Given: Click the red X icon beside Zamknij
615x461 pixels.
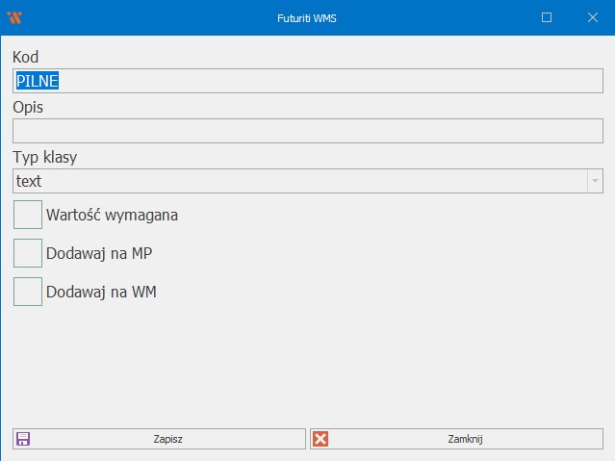Looking at the screenshot, I should pyautogui.click(x=321, y=439).
